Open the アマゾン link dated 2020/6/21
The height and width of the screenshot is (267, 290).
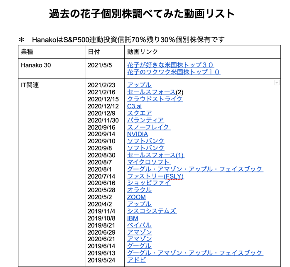[140, 239]
